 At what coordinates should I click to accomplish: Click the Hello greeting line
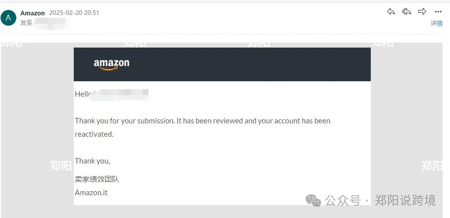[x=112, y=94]
